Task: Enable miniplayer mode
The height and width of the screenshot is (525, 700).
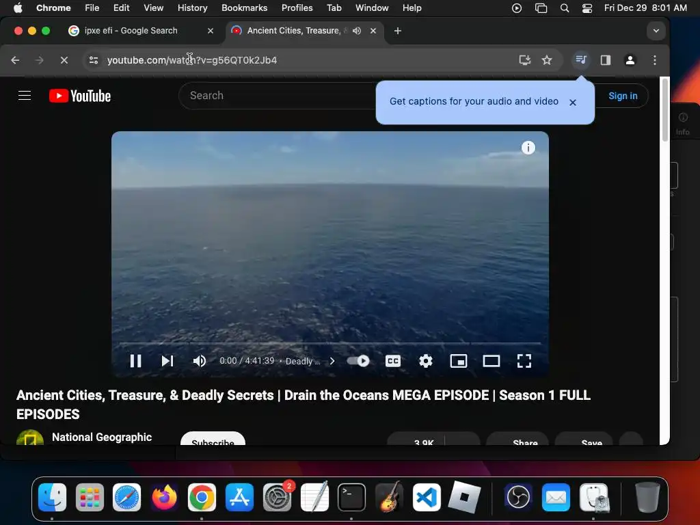Action: pyautogui.click(x=459, y=361)
